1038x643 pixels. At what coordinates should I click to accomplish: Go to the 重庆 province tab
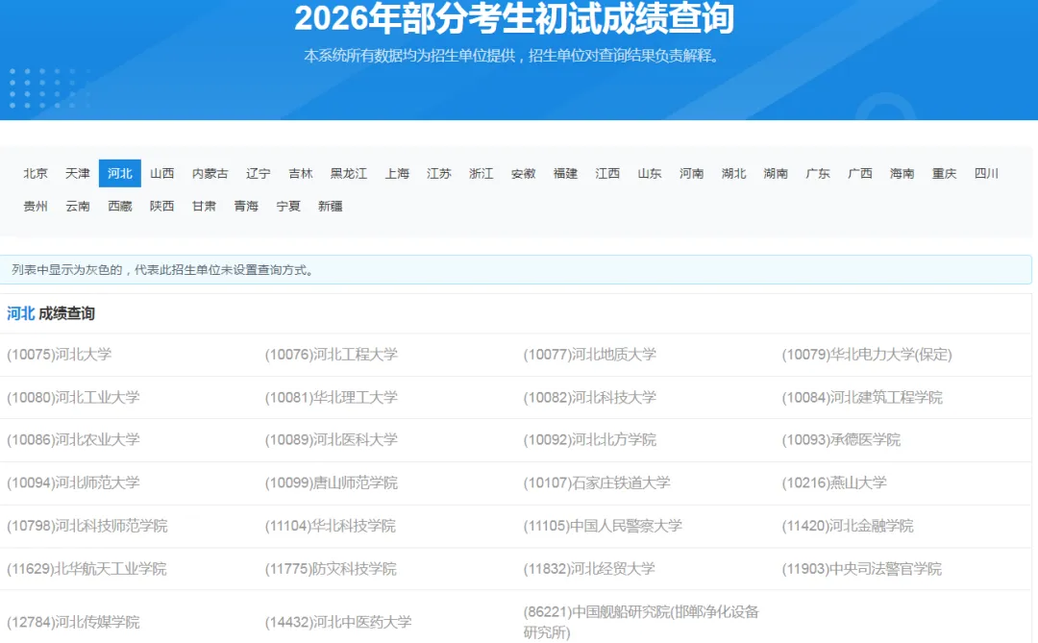(945, 174)
